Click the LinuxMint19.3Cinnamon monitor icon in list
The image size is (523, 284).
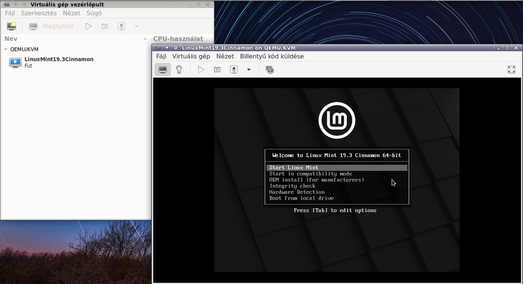(x=15, y=62)
